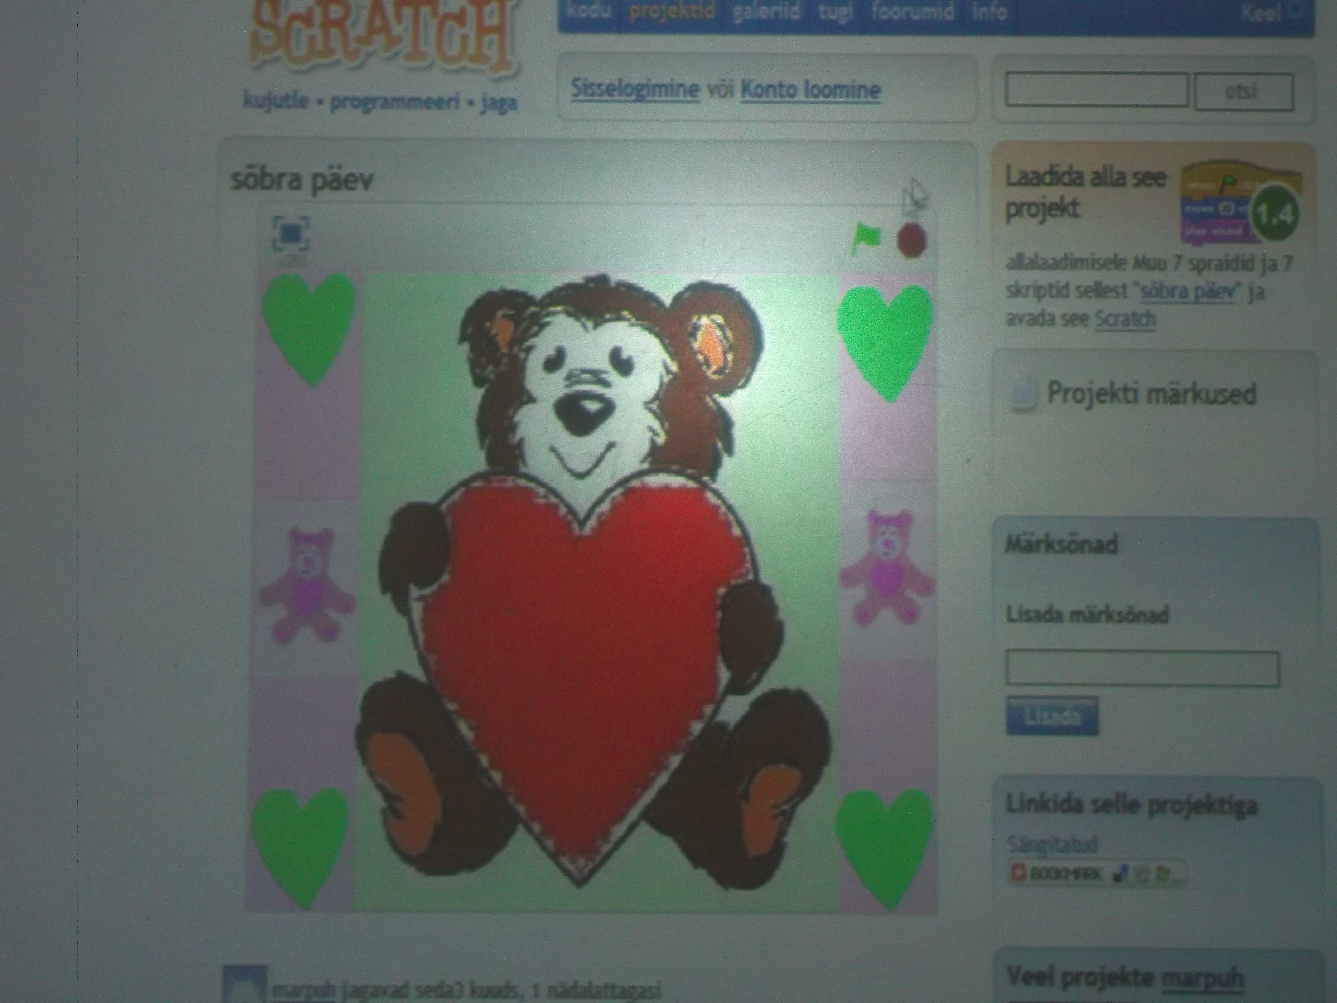Click the otsi search button

click(x=1244, y=91)
